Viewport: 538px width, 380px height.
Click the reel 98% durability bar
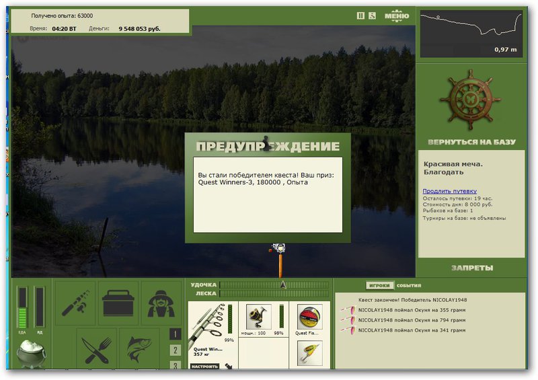pos(281,317)
